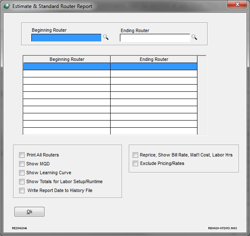Enable Show Totals for Labor Setup/Runtime
250x236 pixels.
[22, 181]
